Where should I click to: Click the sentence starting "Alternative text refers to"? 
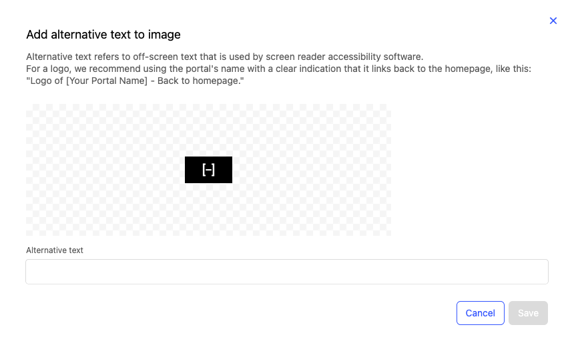pyautogui.click(x=224, y=57)
